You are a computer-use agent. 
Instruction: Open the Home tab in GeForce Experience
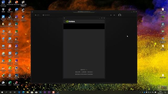(37, 15)
